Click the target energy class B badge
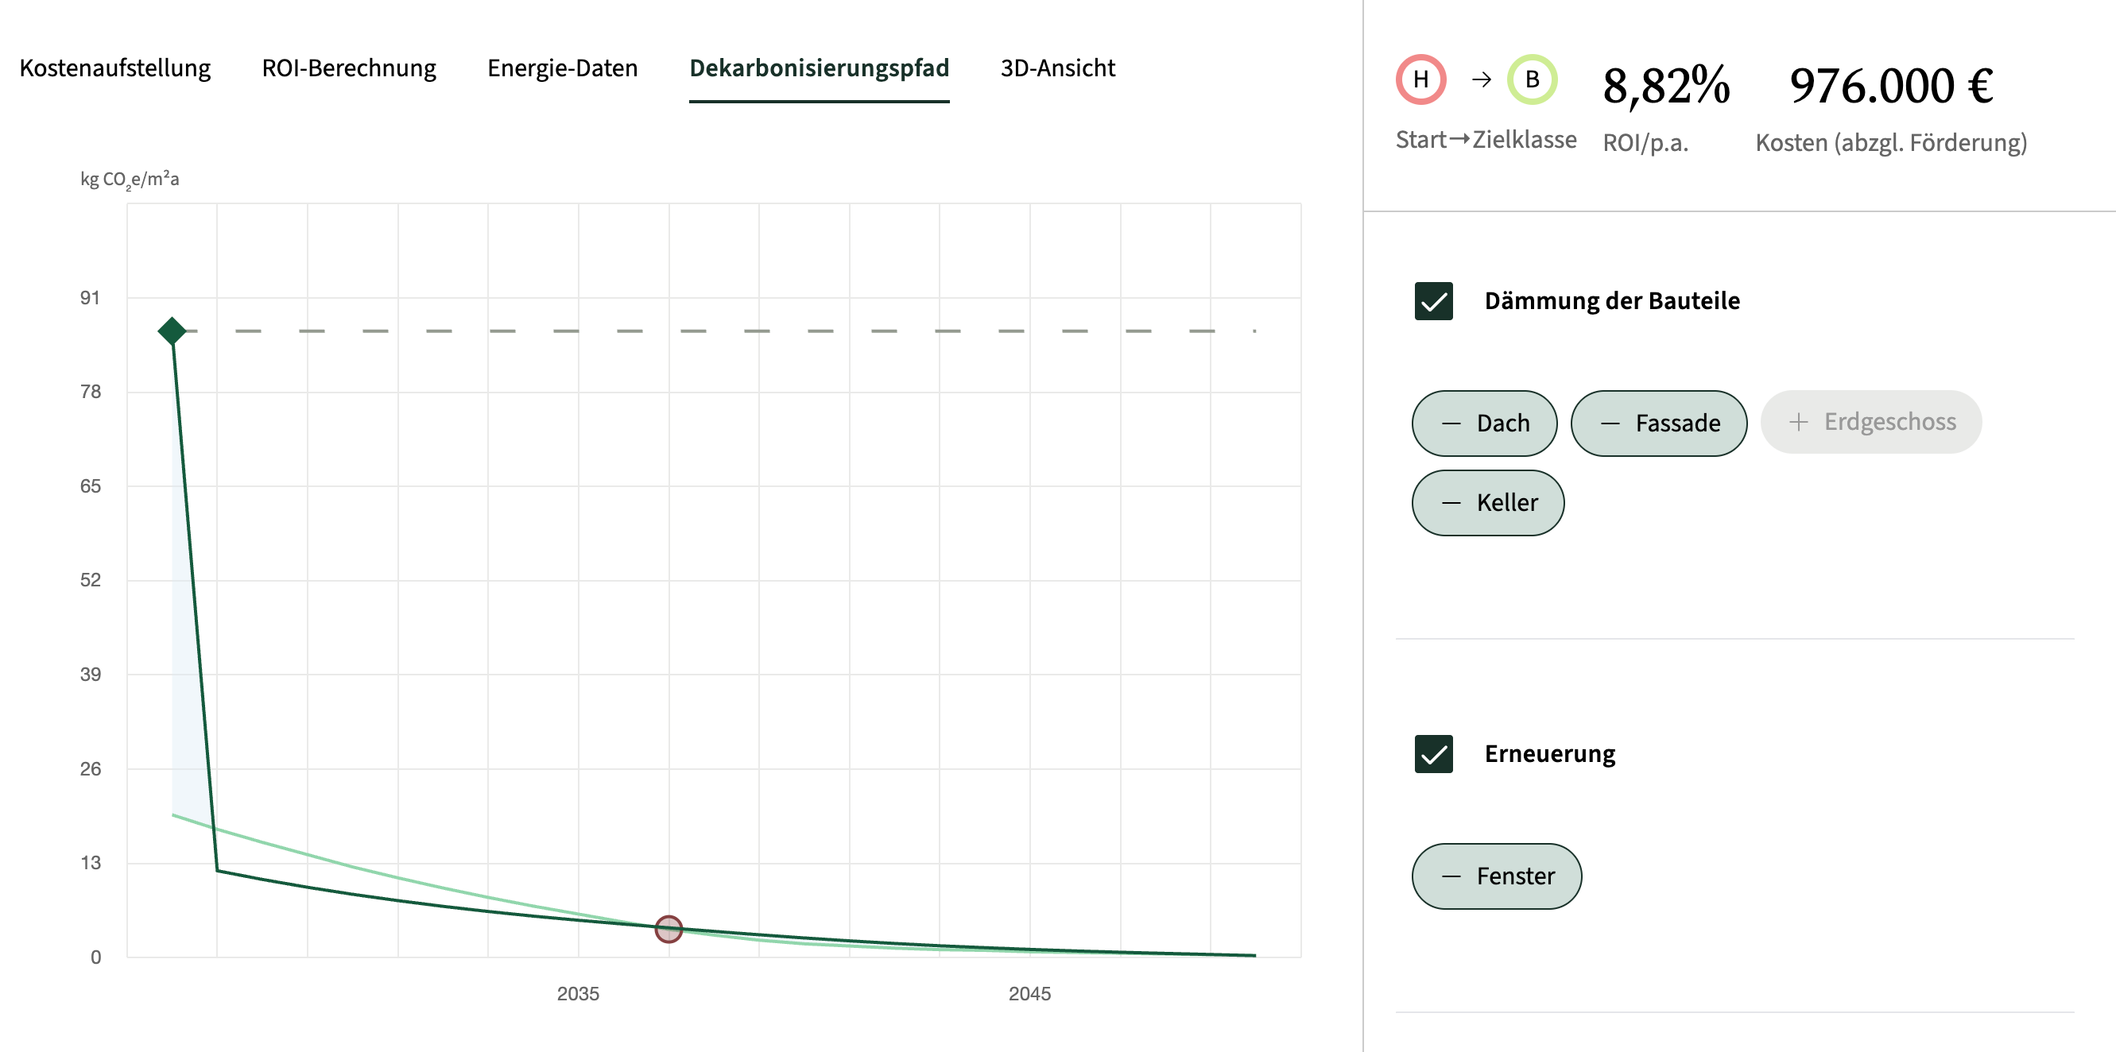 pos(1532,79)
